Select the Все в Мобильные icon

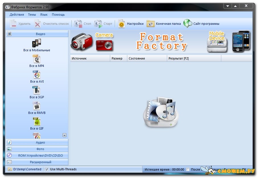36,43
